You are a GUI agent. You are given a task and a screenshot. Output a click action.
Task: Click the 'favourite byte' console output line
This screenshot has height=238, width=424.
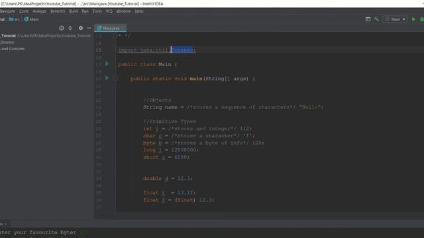click(x=44, y=232)
